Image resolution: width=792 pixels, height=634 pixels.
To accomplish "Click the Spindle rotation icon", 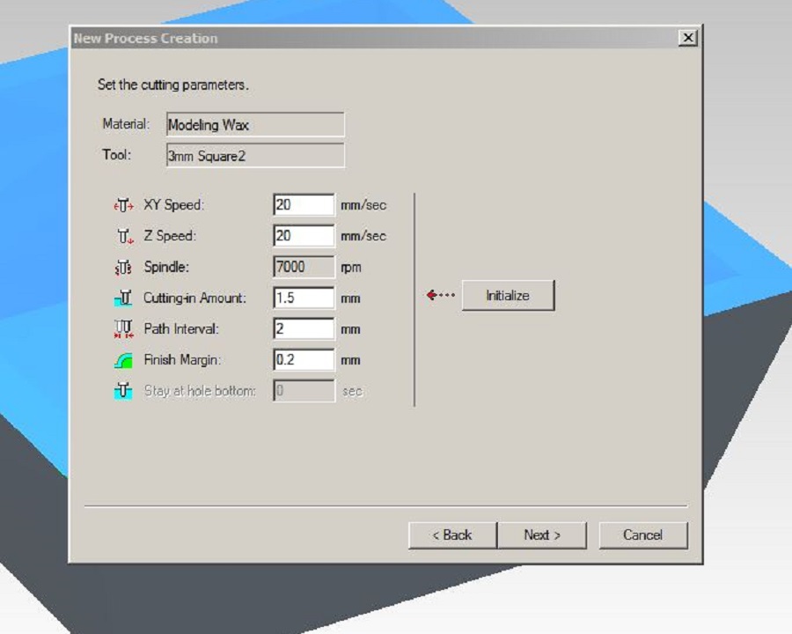I will 124,267.
